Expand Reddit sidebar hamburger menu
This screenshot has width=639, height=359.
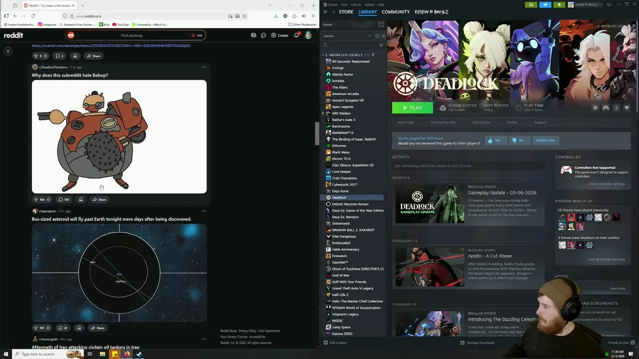8,51
